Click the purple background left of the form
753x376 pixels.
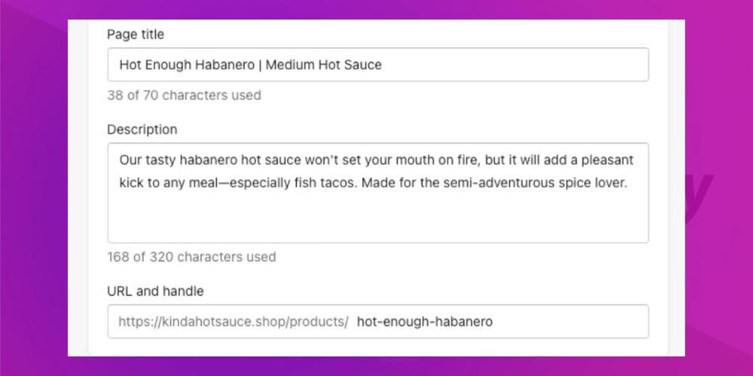pyautogui.click(x=34, y=188)
